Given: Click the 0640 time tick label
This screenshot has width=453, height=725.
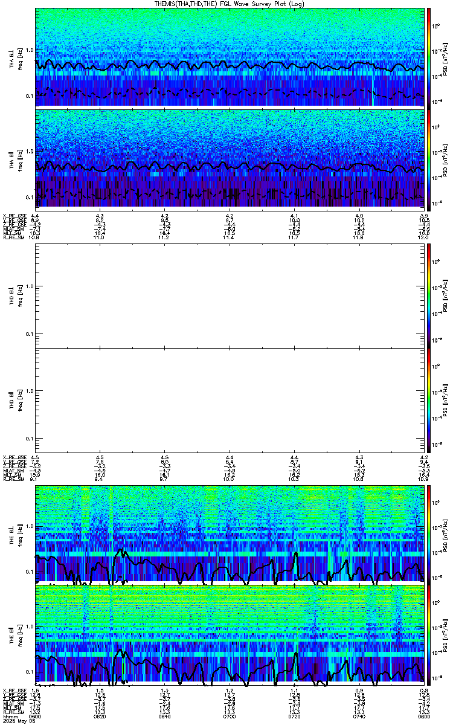Looking at the screenshot, I should coord(164,716).
